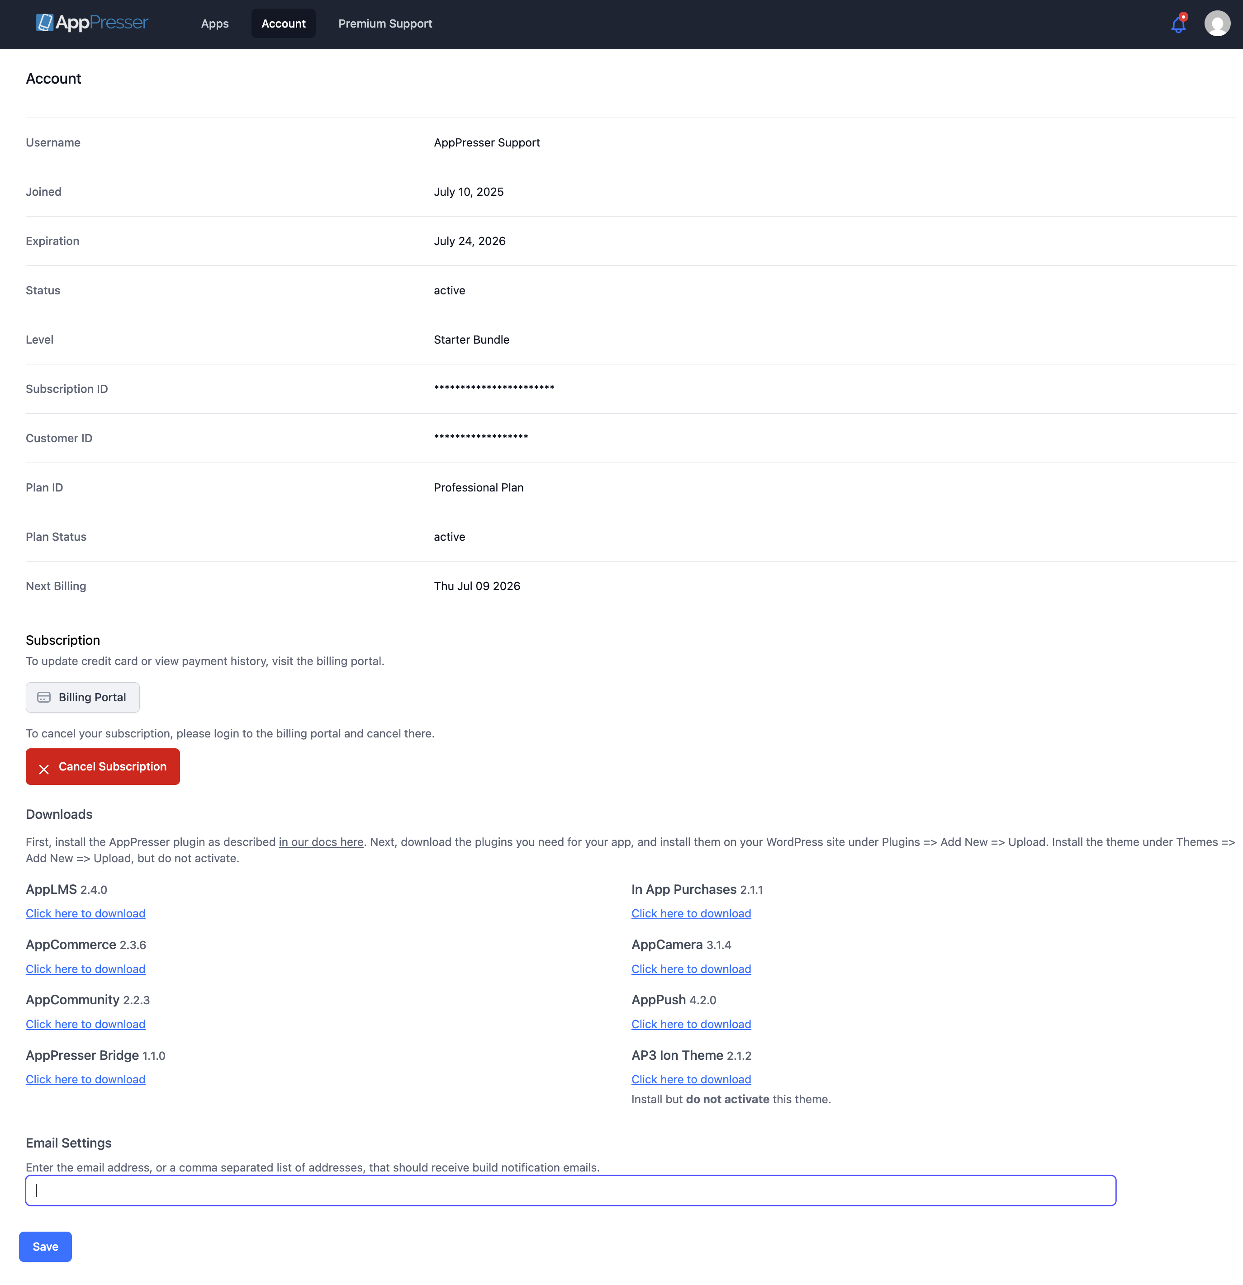Download the AppCommerce plugin
1243x1285 pixels.
[x=85, y=969]
